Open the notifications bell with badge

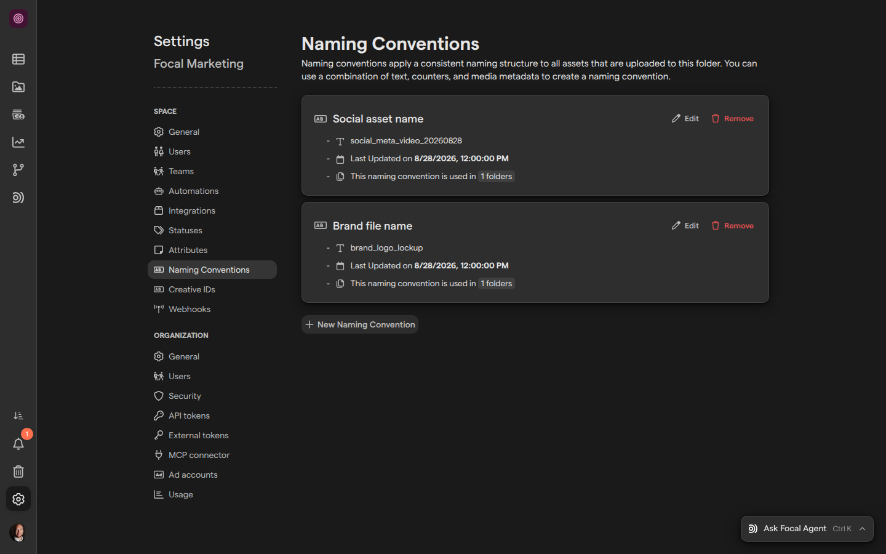(18, 444)
